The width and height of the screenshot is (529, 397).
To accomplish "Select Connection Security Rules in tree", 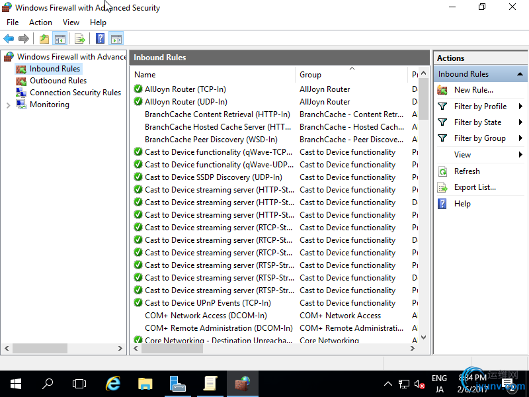I will [75, 93].
